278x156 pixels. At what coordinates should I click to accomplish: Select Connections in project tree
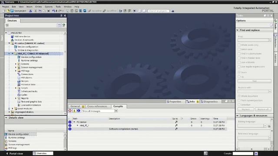click(27, 74)
